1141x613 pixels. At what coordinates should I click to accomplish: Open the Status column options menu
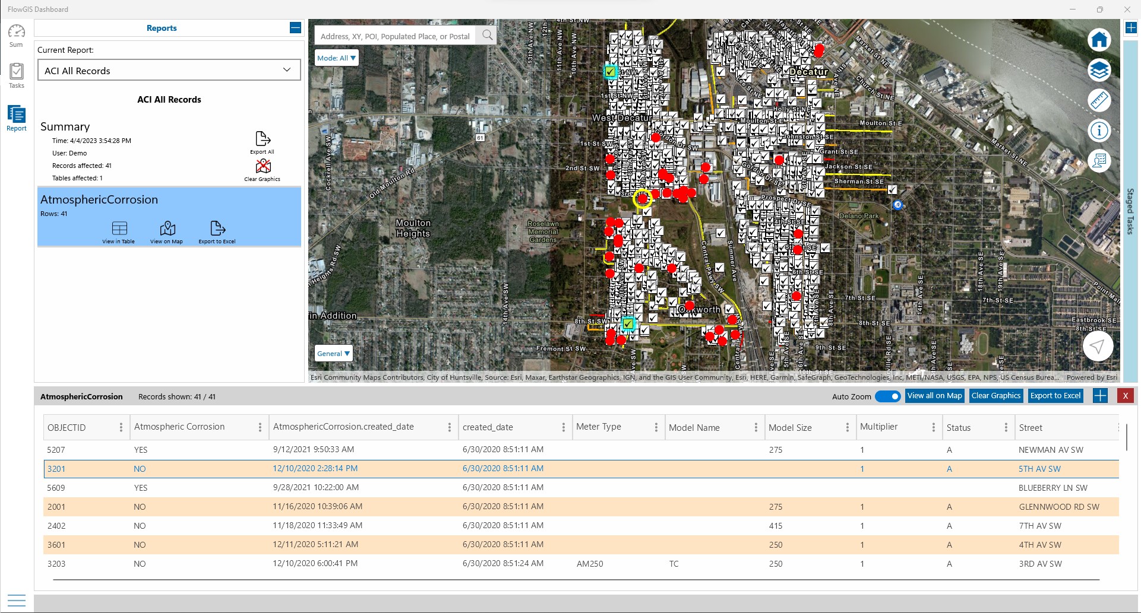click(1006, 427)
